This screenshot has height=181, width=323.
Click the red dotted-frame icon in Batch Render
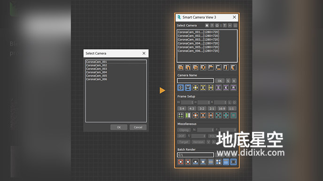click(x=188, y=162)
